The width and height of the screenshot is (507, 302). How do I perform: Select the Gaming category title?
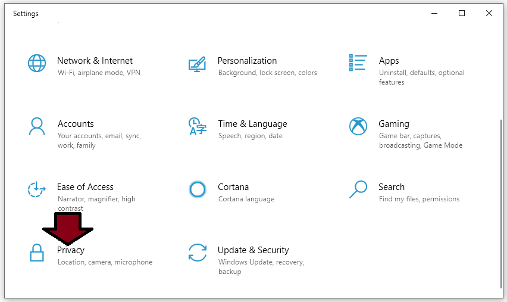coord(394,124)
